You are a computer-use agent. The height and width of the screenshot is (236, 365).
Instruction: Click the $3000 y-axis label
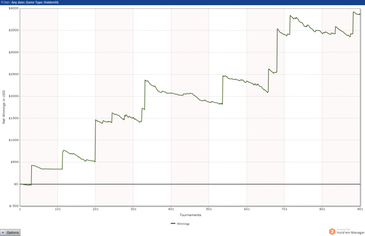14,52
